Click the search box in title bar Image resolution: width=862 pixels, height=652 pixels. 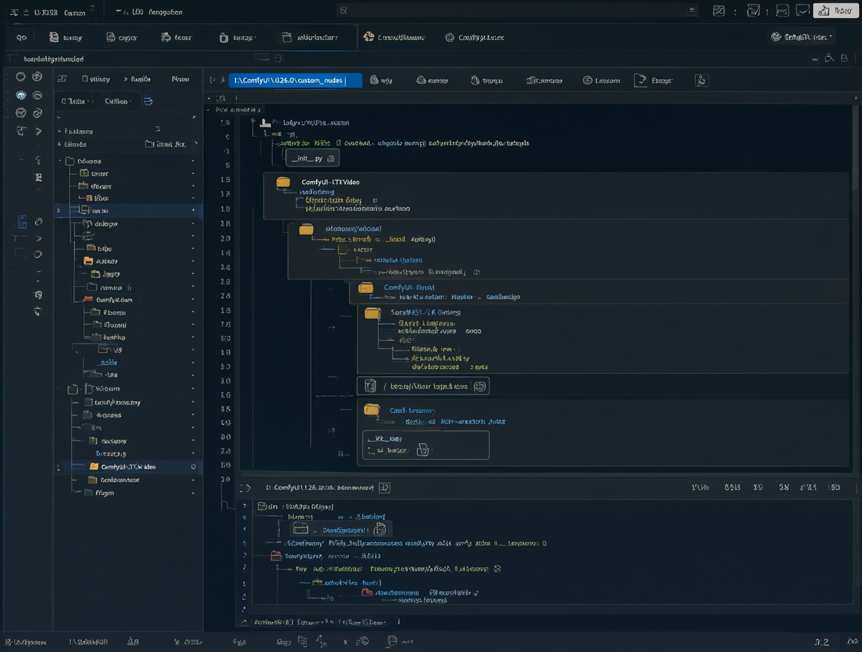pos(517,10)
